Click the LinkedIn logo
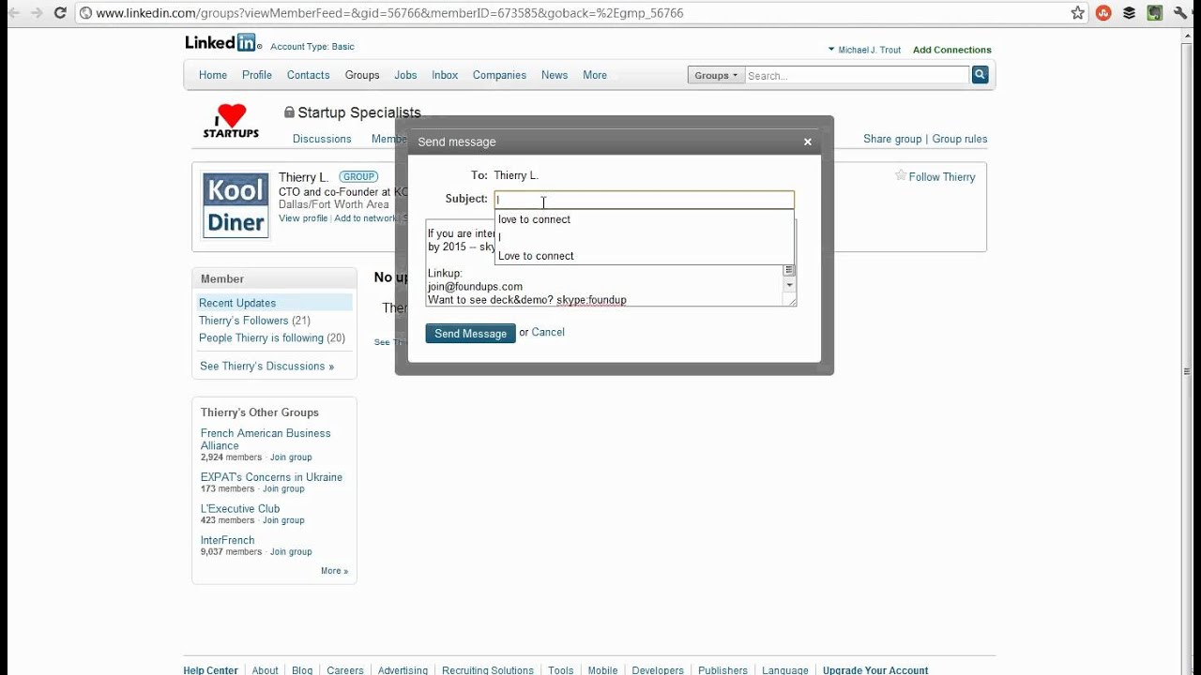Image resolution: width=1201 pixels, height=675 pixels. (221, 43)
